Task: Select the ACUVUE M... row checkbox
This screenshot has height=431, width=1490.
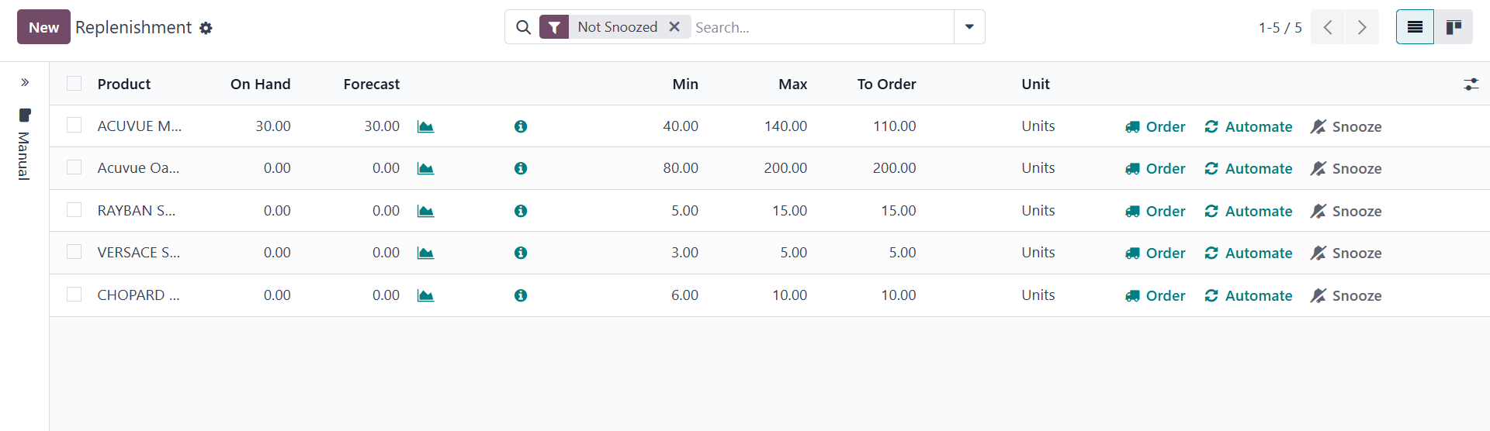Action: point(74,125)
